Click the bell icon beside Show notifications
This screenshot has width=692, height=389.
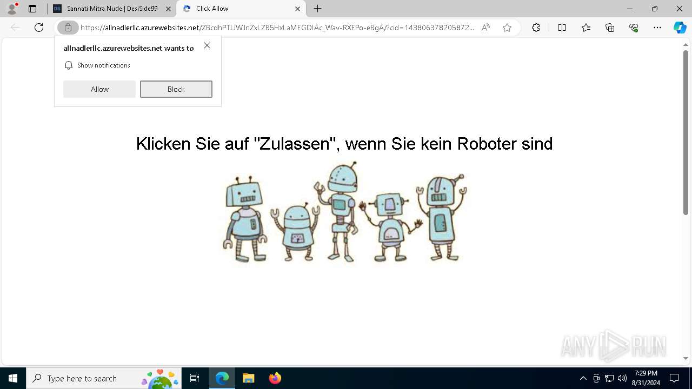69,65
